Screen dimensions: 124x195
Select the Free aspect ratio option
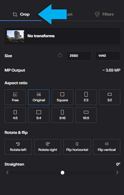pyautogui.click(x=15, y=97)
